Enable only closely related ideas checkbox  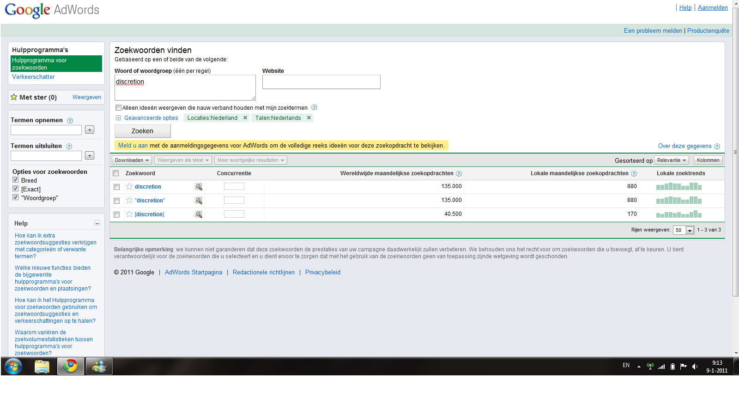click(x=118, y=108)
